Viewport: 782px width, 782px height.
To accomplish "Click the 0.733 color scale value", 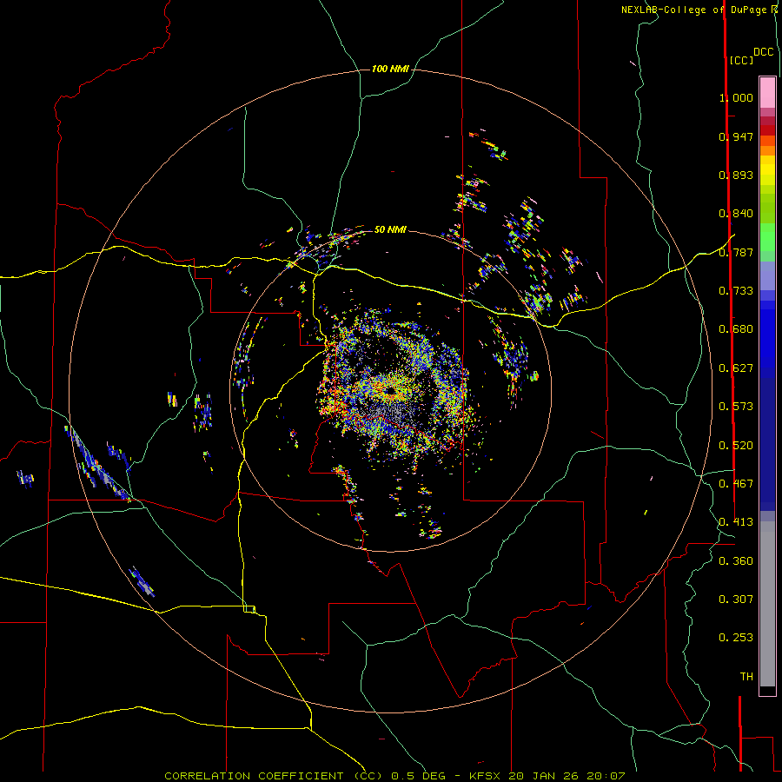I will 736,291.
